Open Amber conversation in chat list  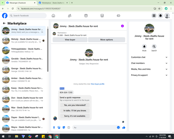click(x=23, y=80)
